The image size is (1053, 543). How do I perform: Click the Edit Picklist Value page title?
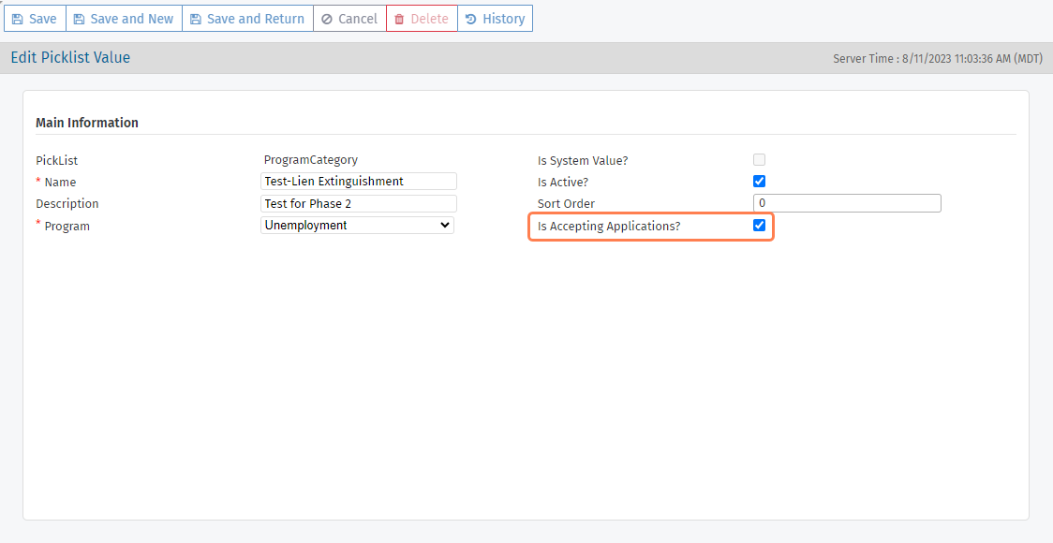pyautogui.click(x=70, y=58)
